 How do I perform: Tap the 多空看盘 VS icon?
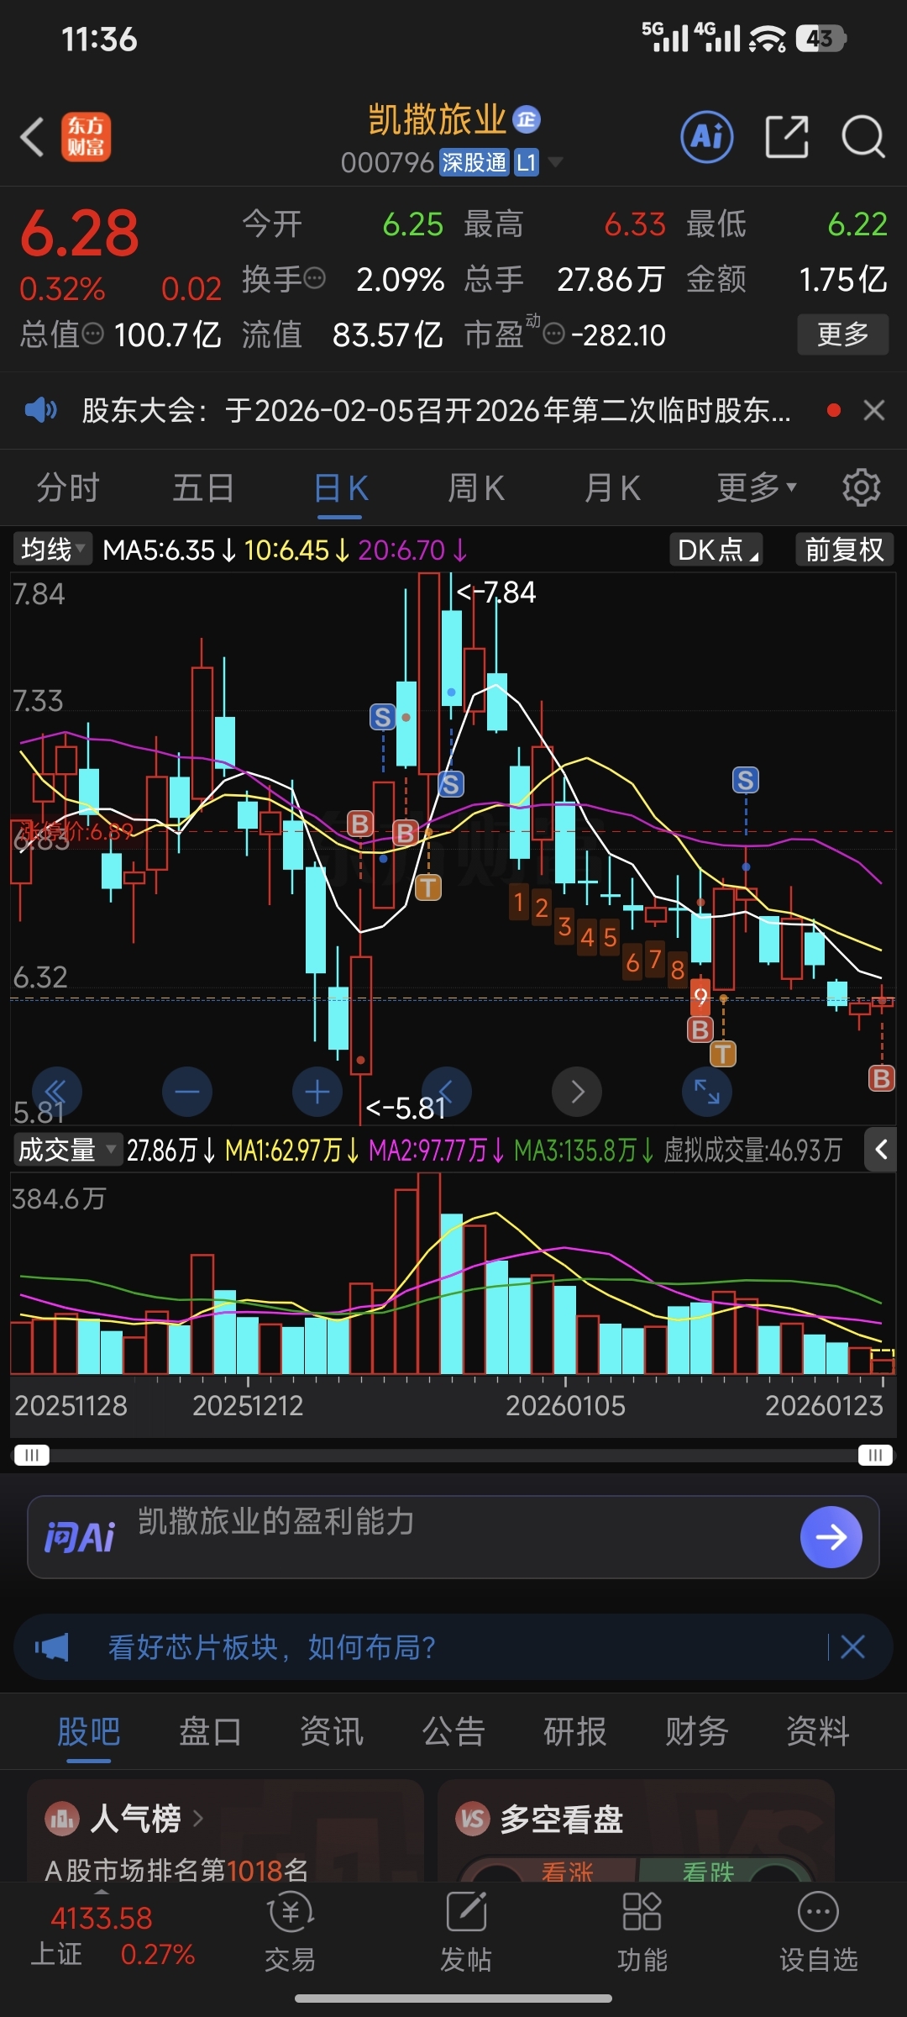(x=473, y=1820)
